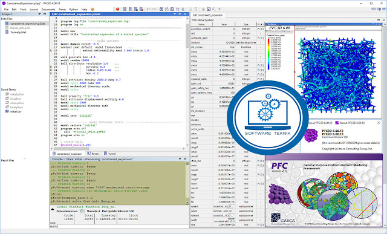Click the initial.sav saved state icon
The height and width of the screenshot is (234, 387).
tap(7, 112)
